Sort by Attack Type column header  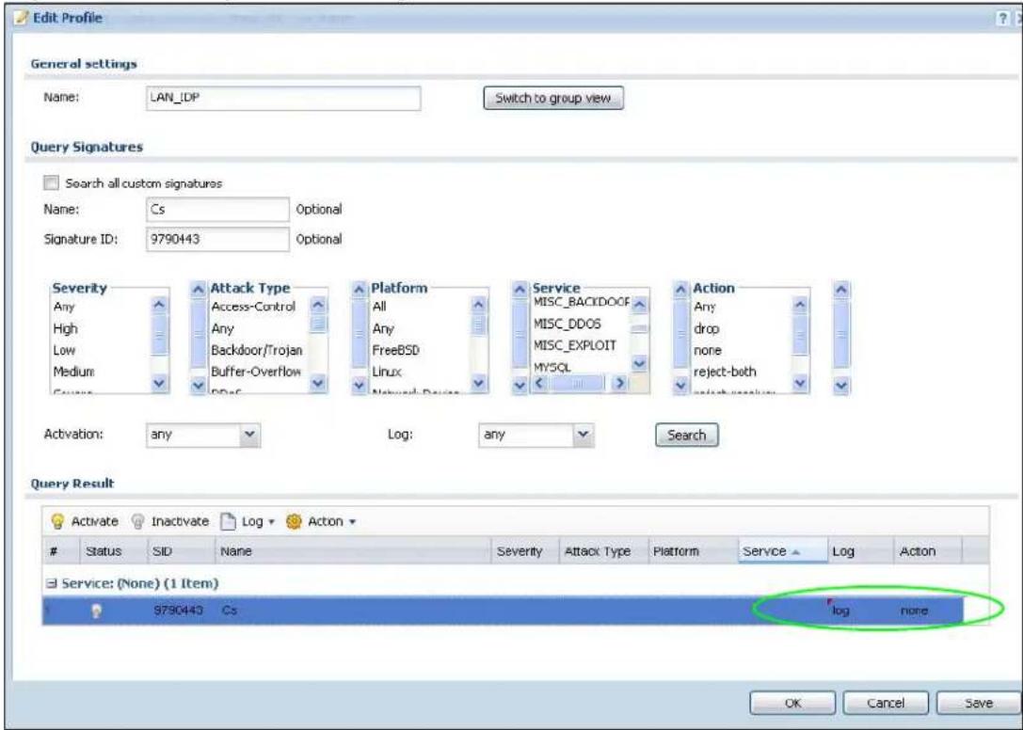pos(603,552)
